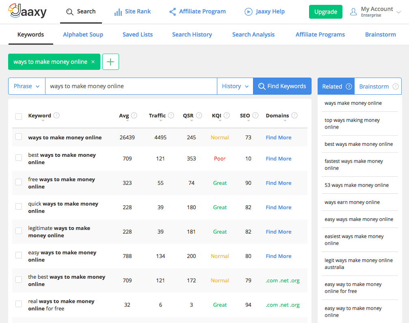Select related keyword 'easy ways make money online'
This screenshot has width=409, height=323.
point(359,219)
